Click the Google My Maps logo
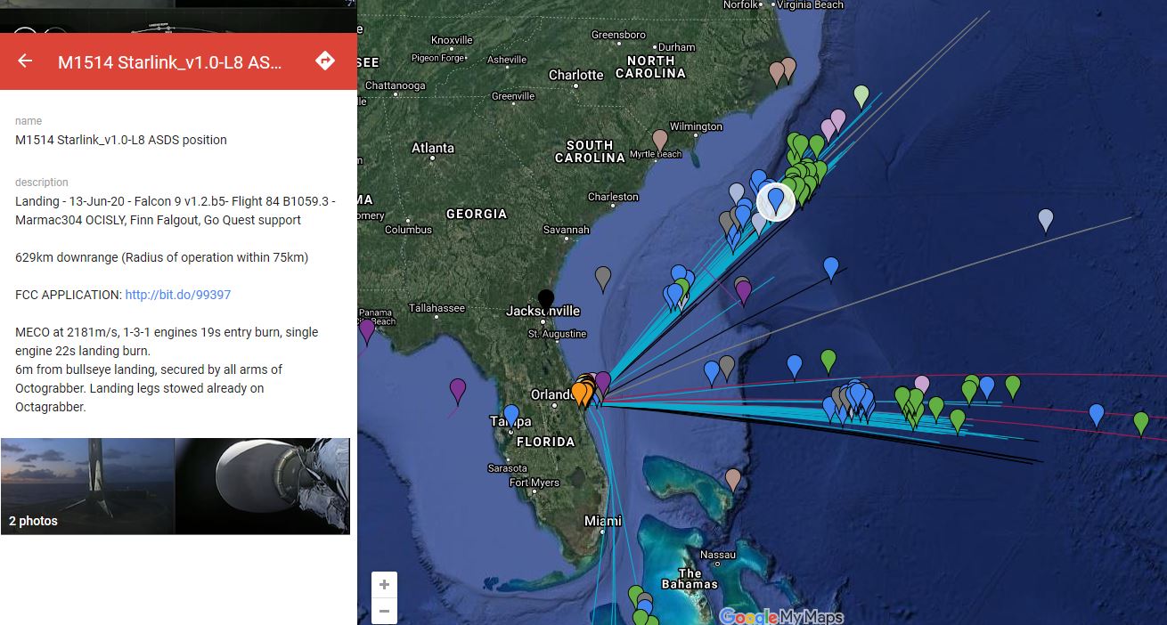The height and width of the screenshot is (625, 1167). tap(781, 616)
